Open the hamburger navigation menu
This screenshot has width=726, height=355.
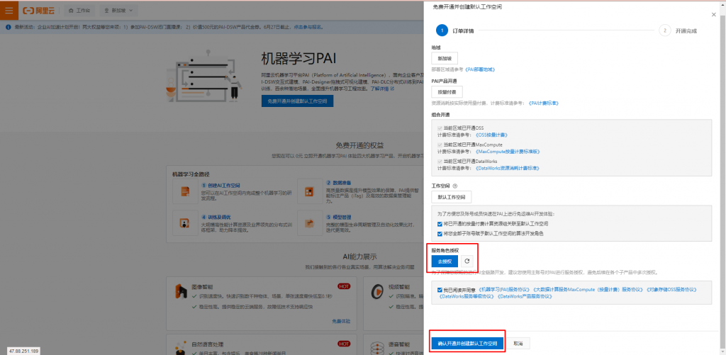9,10
